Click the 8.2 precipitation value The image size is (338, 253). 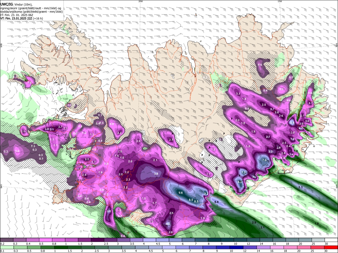pos(240,182)
